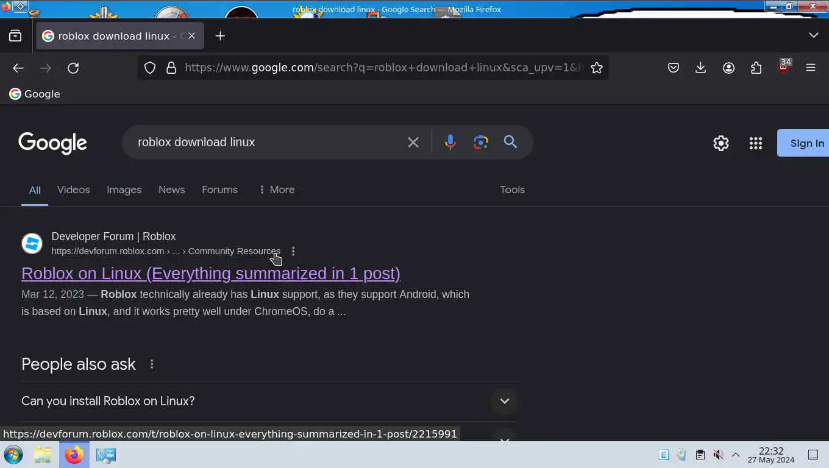Show desktop via taskbar corner button
Viewport: 829px width, 468px height.
click(813, 455)
